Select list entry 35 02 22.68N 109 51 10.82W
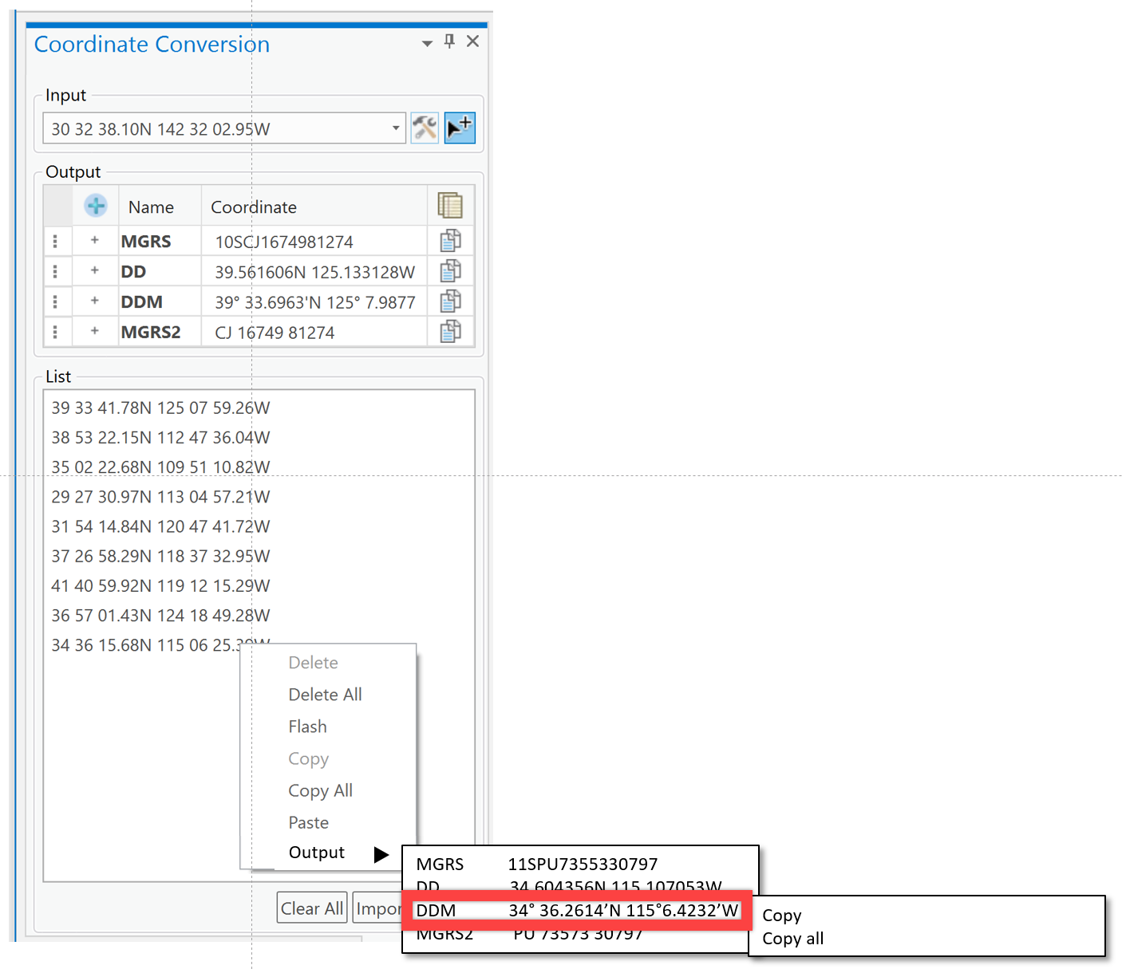Screen dimensions: 1122x969 (x=160, y=467)
